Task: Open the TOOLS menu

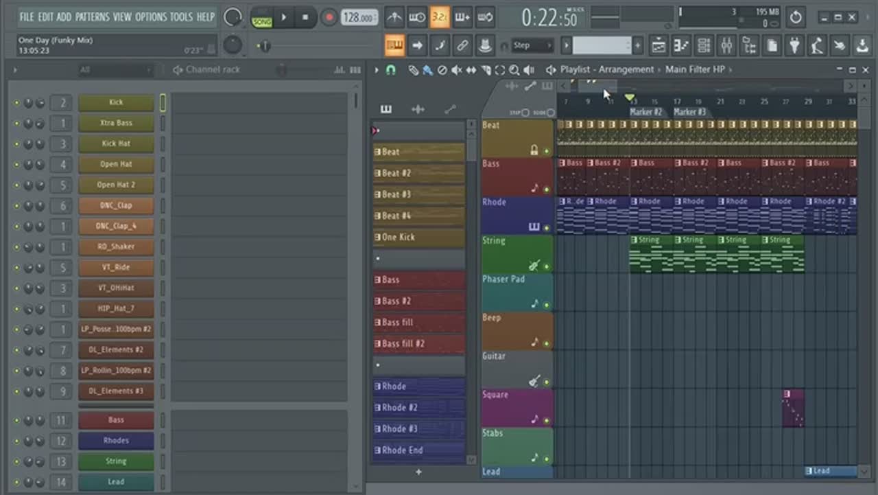Action: pyautogui.click(x=181, y=17)
